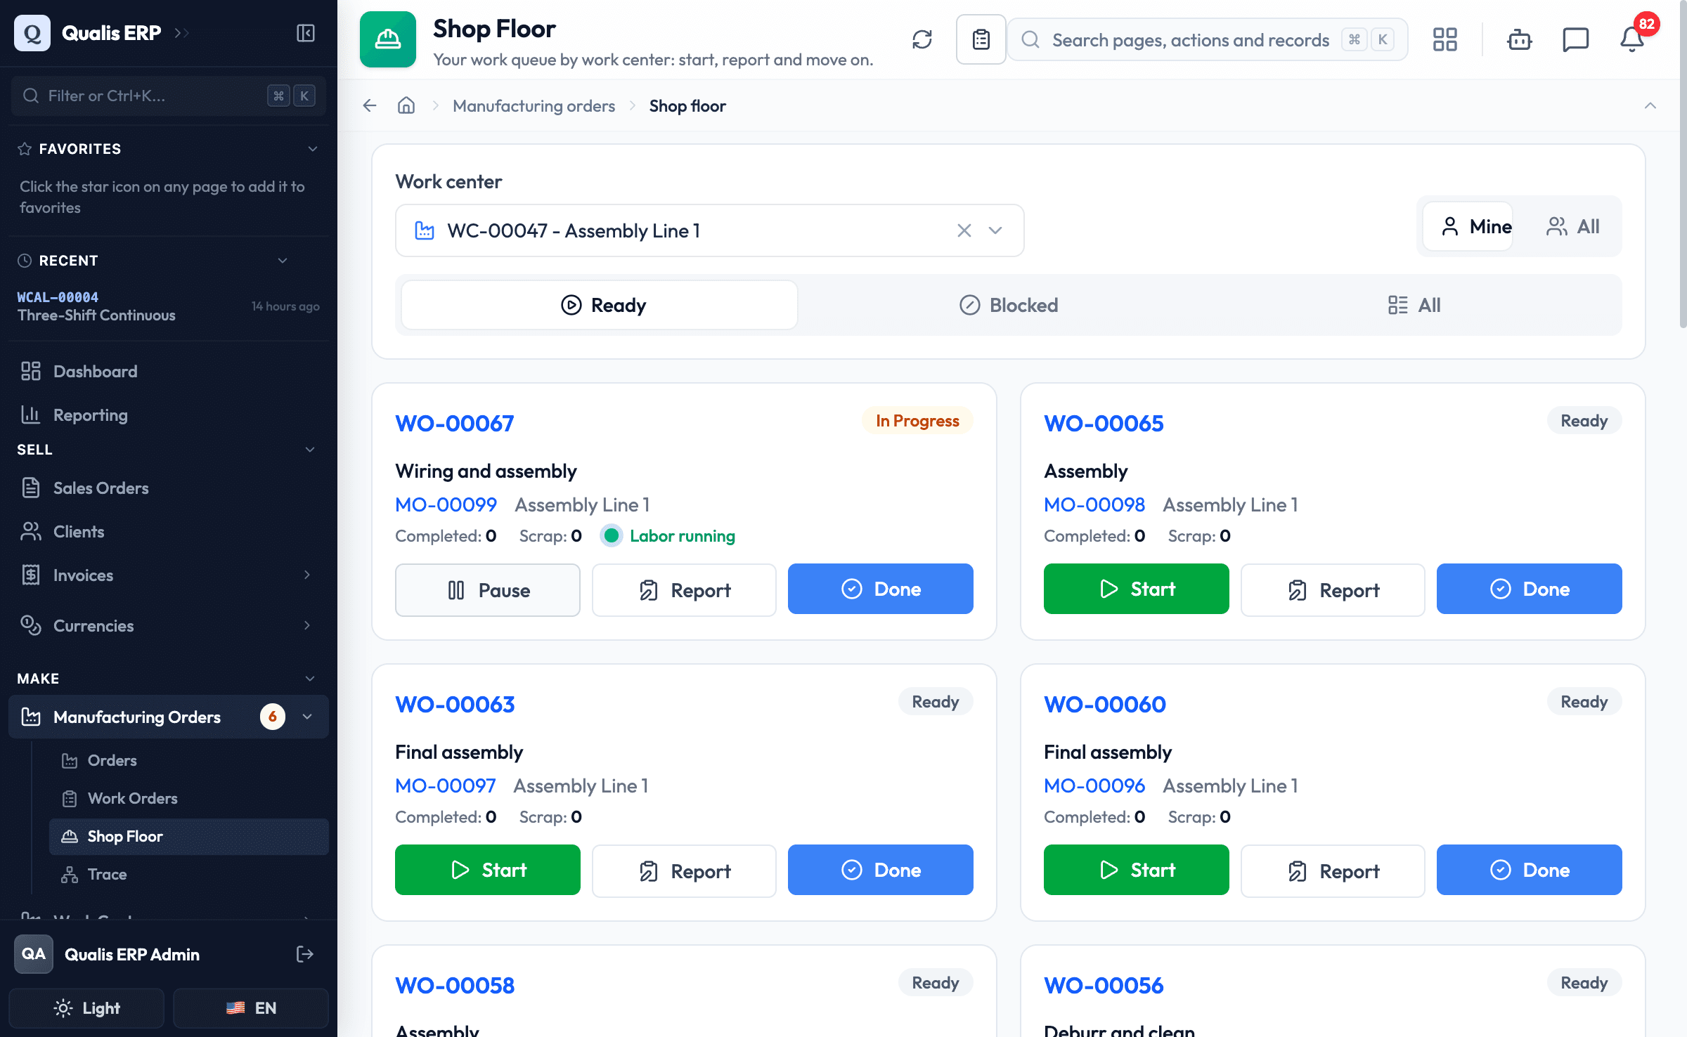Switch to All users toggle
This screenshot has width=1687, height=1037.
point(1572,226)
